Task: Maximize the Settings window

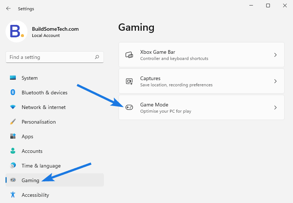Action: [x=268, y=5]
